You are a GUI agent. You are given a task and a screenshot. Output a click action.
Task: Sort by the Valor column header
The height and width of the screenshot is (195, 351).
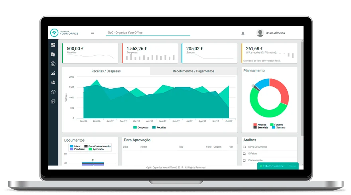click(209, 147)
